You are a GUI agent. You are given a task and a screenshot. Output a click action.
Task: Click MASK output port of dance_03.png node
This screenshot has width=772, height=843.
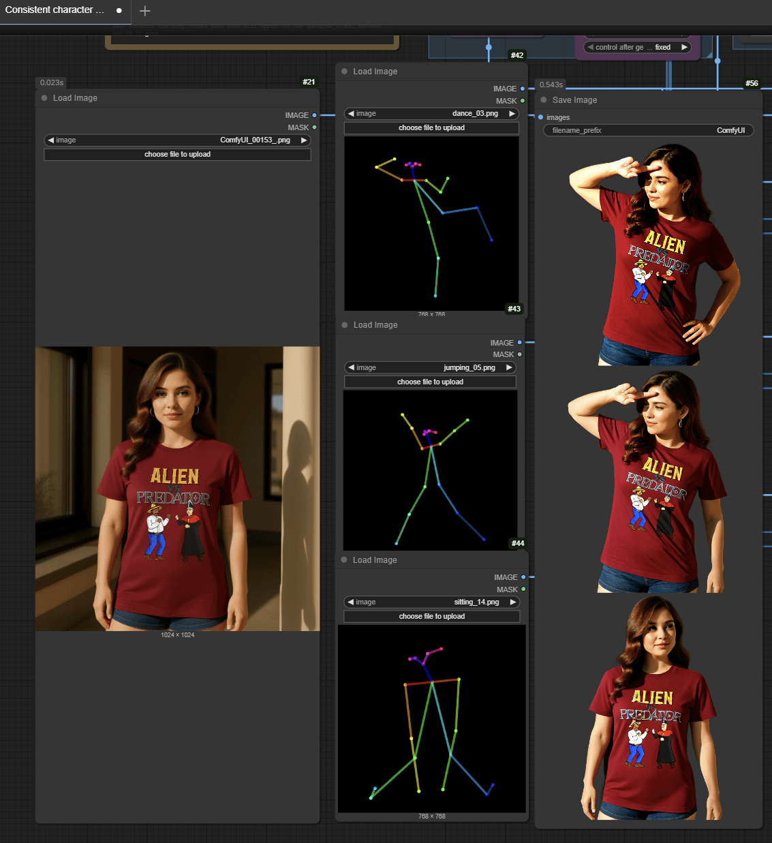point(523,101)
